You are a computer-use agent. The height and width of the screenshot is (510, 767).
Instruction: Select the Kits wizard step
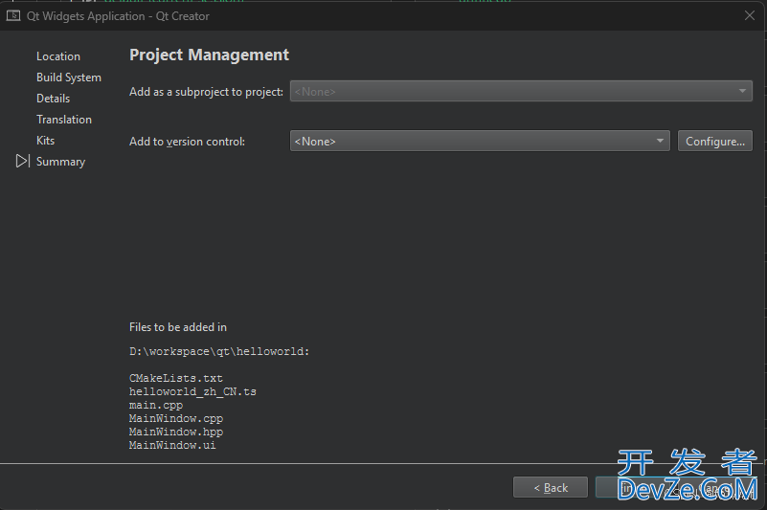45,141
